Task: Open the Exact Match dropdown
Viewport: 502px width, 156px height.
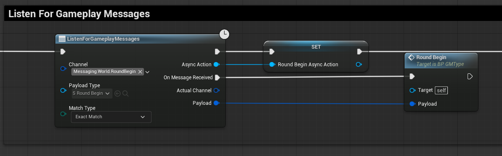Action: pos(111,117)
